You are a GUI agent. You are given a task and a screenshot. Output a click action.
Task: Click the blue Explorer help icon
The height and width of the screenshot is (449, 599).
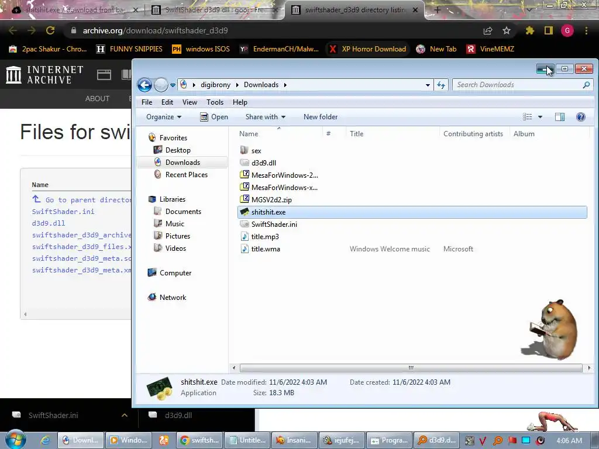click(x=581, y=117)
